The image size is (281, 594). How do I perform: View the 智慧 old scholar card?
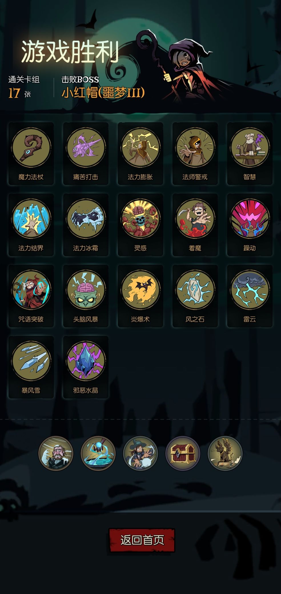coord(250,154)
